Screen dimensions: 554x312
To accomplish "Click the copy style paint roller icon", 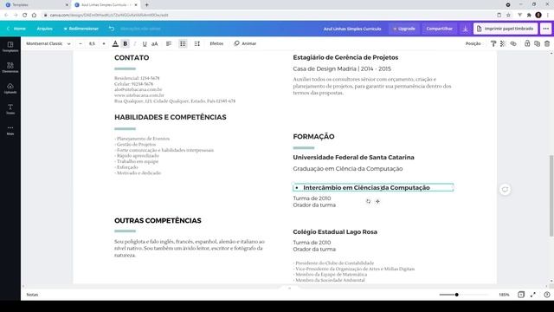I will click(493, 43).
